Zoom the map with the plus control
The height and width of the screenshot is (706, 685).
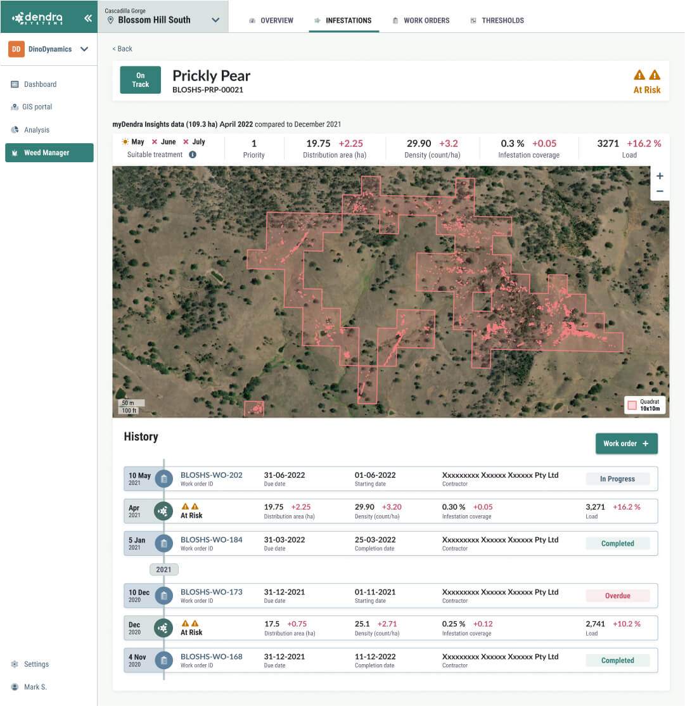[660, 176]
